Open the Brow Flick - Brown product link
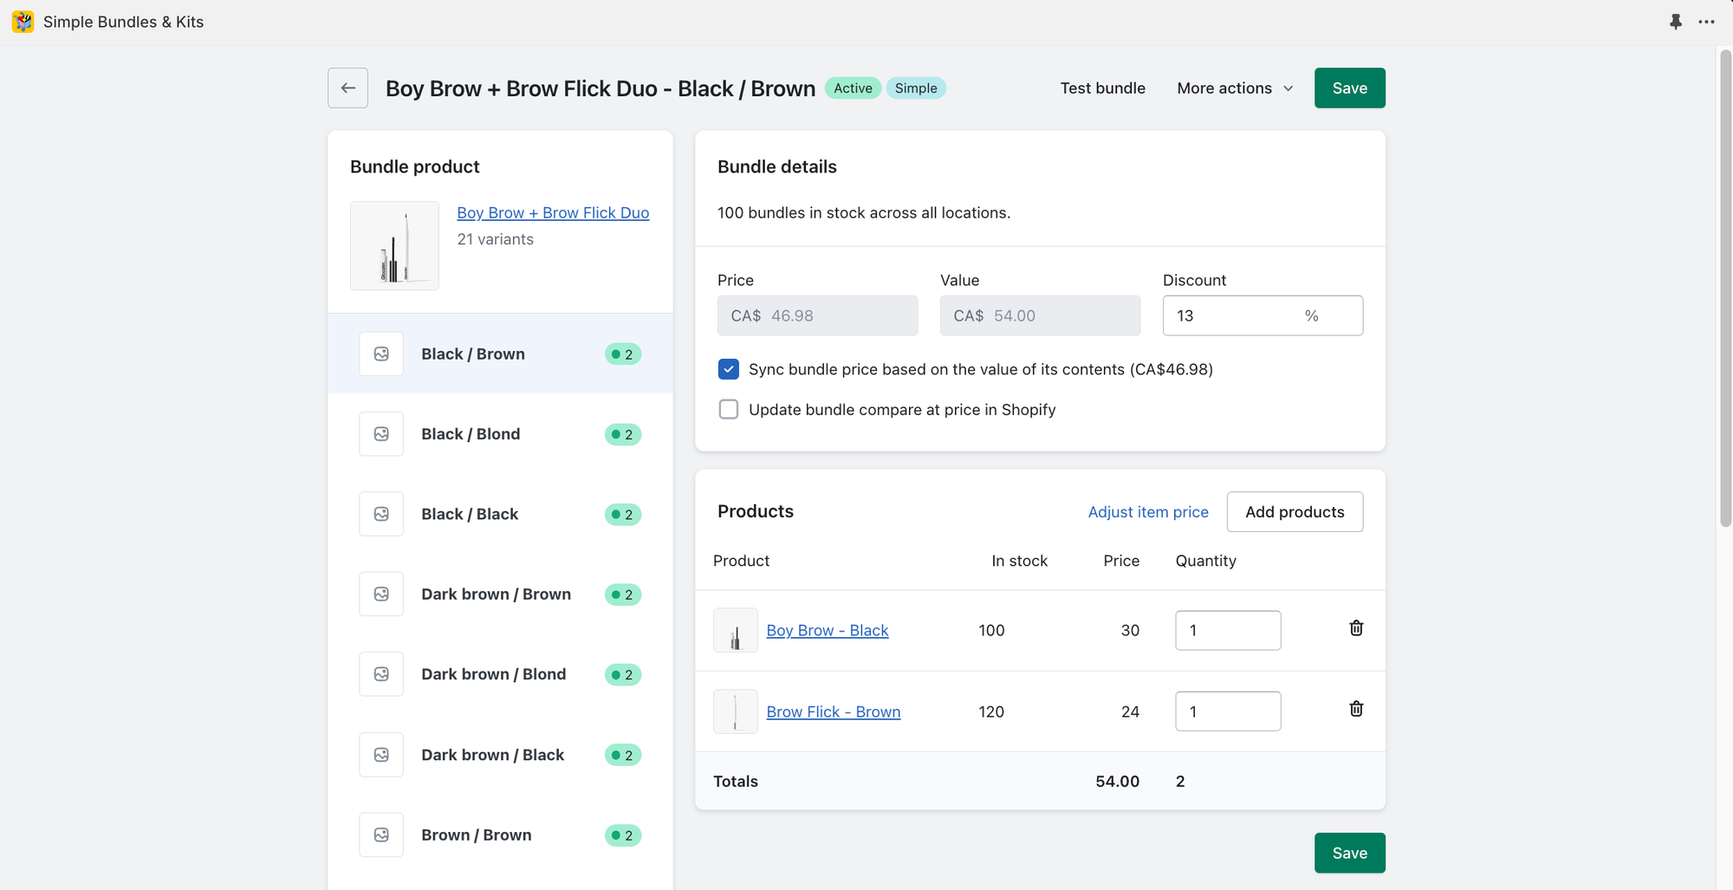 834,711
